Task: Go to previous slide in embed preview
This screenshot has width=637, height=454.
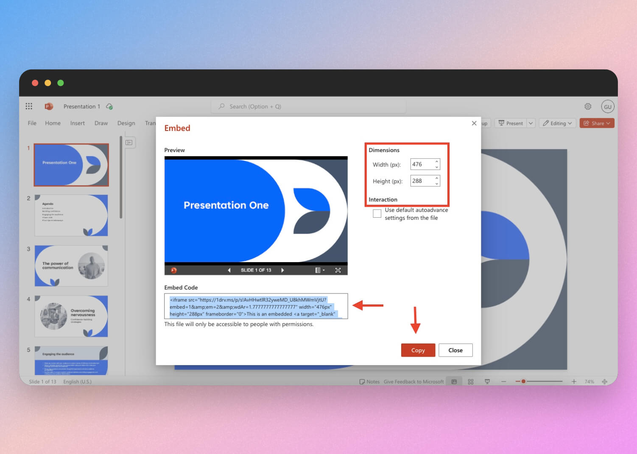Action: pos(229,270)
